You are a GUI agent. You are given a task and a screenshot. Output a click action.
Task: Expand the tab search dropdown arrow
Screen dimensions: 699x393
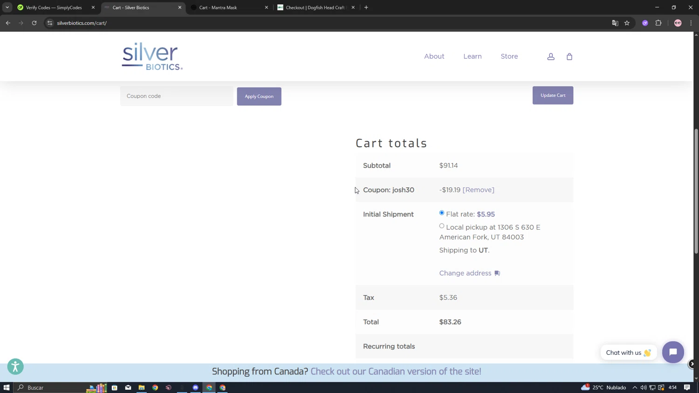(7, 7)
